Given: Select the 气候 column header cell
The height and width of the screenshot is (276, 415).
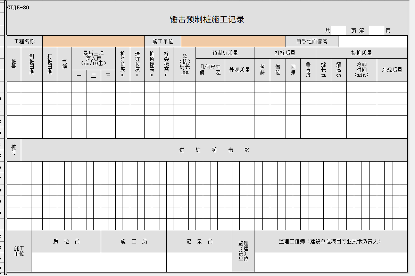Looking at the screenshot, I should [64, 64].
